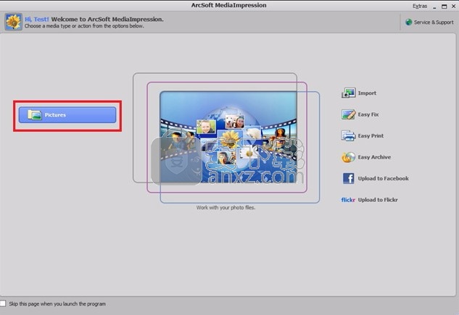Launch Easy Fix text link

pos(368,114)
